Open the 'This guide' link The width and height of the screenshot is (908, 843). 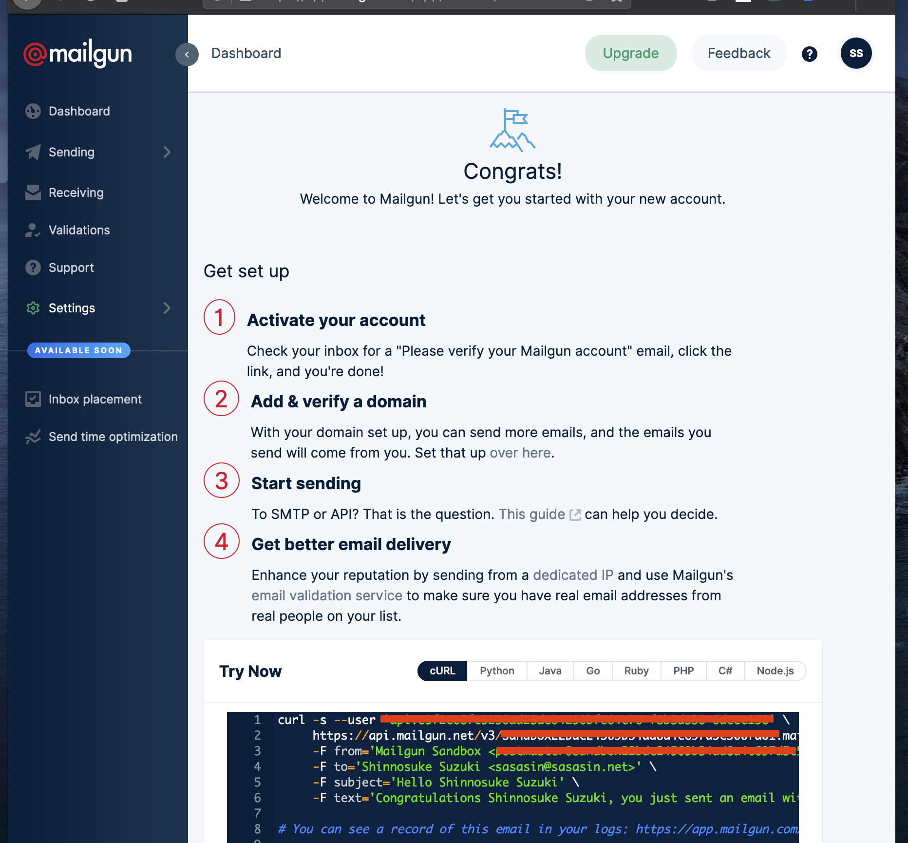pyautogui.click(x=532, y=514)
